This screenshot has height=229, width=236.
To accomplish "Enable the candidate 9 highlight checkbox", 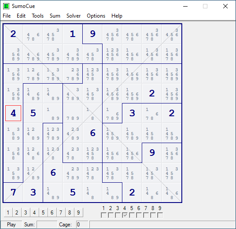I will 160,215.
